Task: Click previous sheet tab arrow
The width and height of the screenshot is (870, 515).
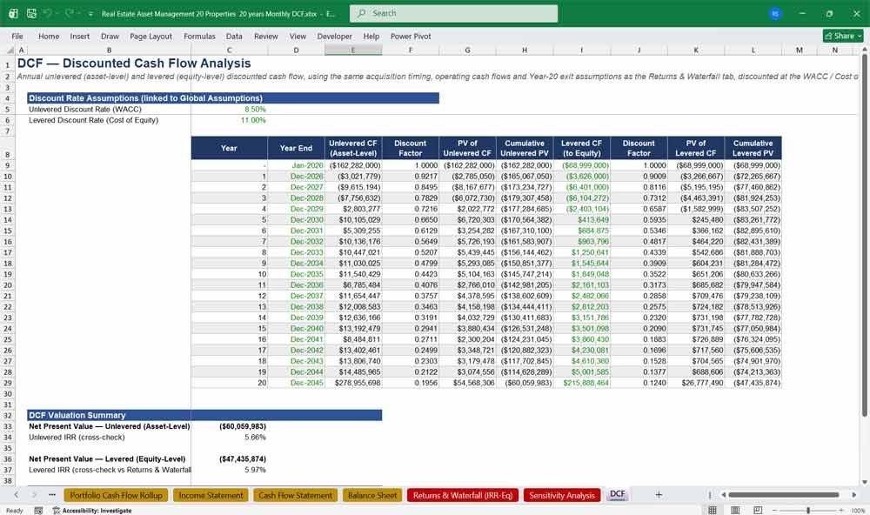Action: tap(16, 494)
